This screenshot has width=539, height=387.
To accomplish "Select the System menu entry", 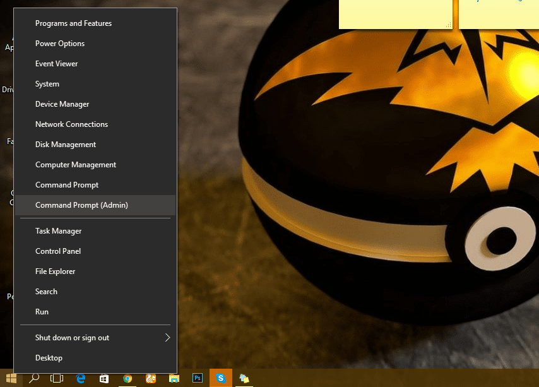I will click(95, 84).
